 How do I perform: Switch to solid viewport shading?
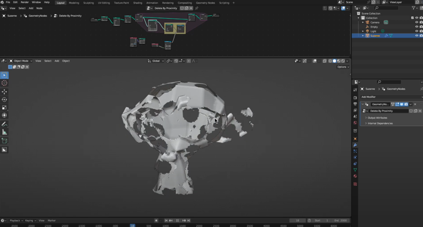(x=334, y=61)
